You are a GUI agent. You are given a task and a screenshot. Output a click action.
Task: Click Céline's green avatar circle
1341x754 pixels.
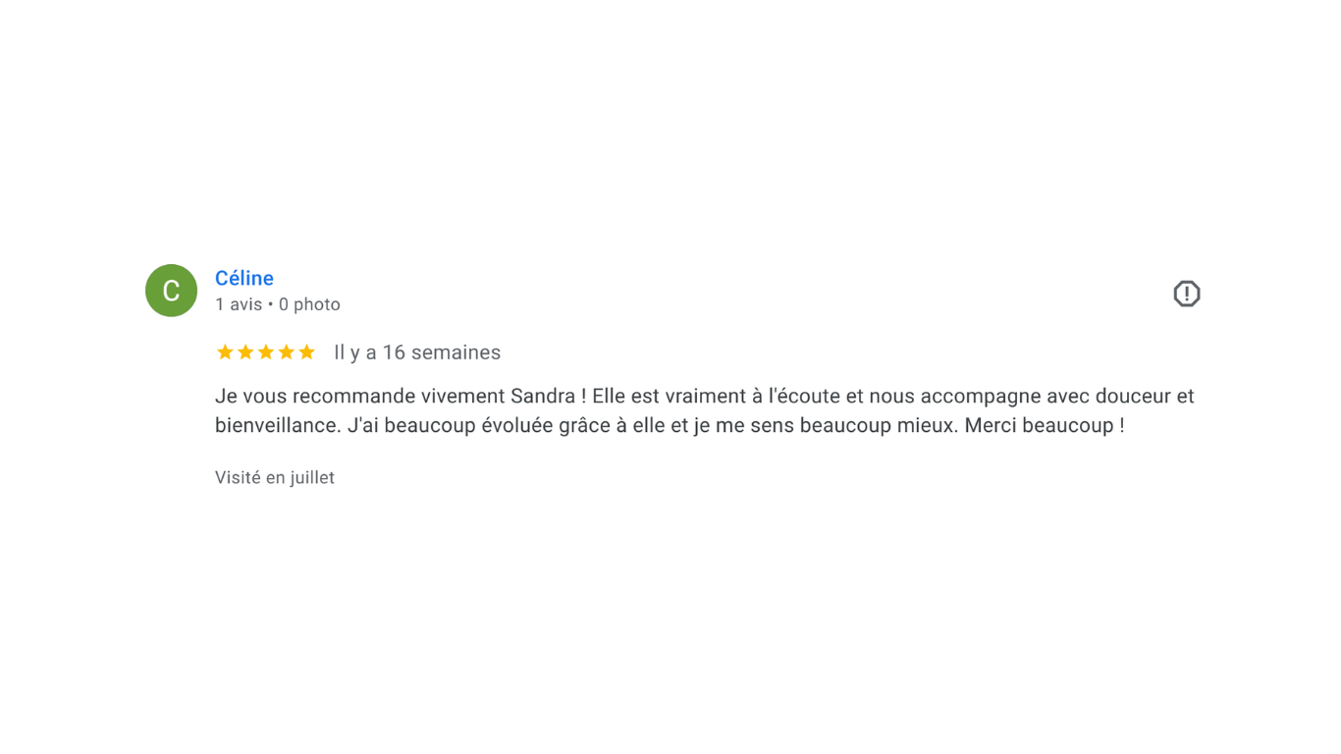click(x=171, y=291)
